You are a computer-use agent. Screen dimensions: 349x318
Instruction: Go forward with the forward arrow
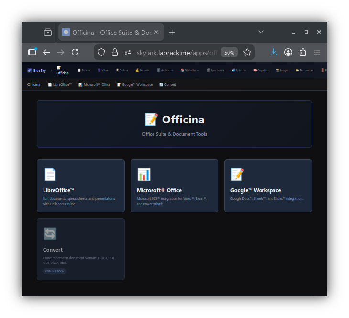point(61,52)
